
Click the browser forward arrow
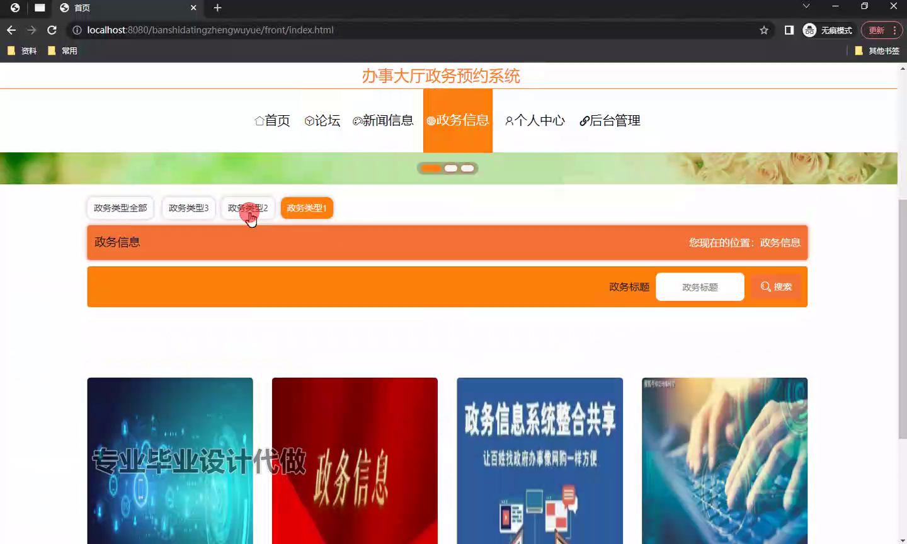coord(31,30)
